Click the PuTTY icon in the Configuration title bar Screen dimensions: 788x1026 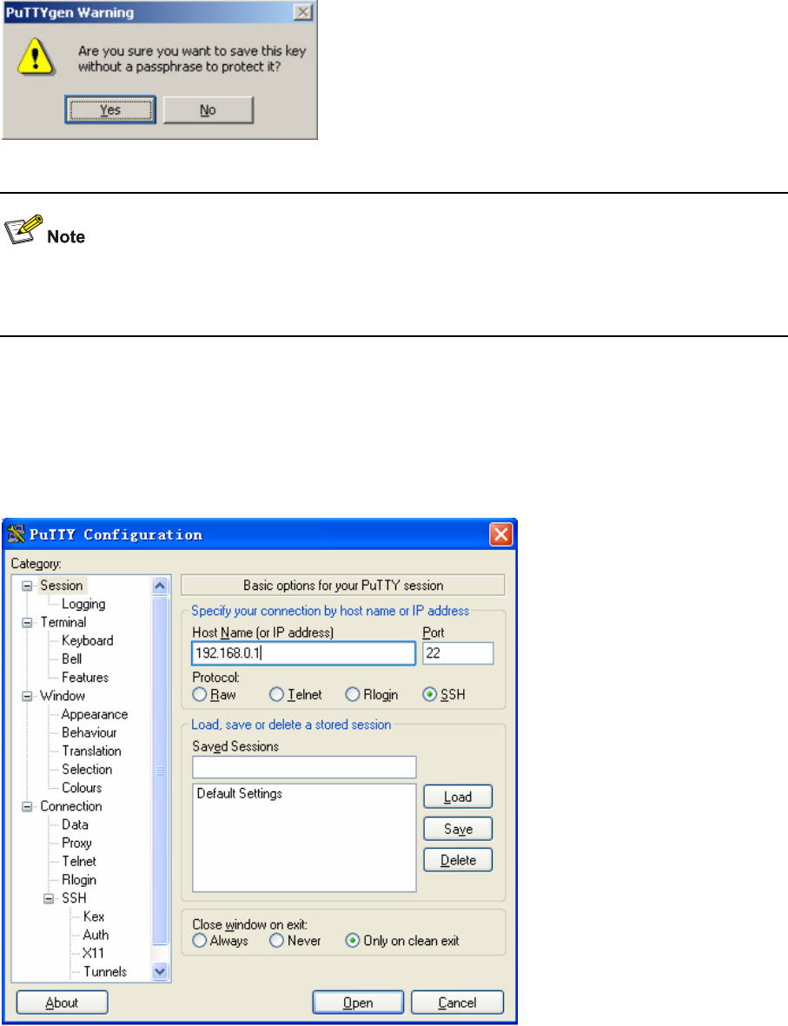[17, 534]
